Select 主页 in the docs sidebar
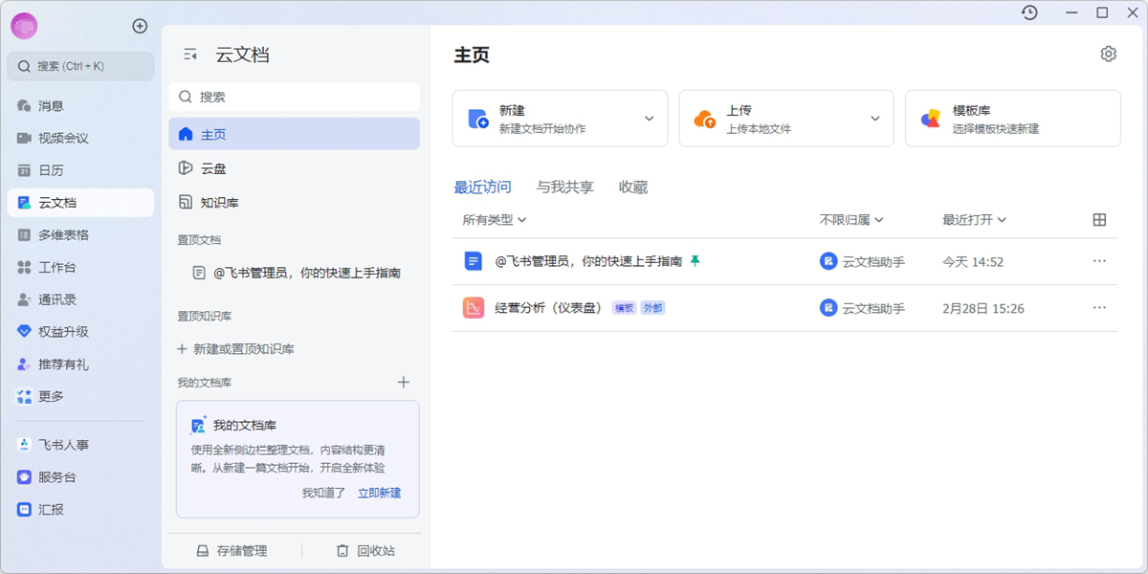 (294, 134)
